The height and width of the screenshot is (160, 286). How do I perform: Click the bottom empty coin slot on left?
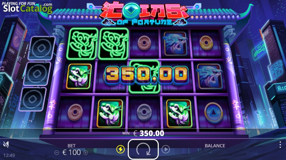point(33,99)
